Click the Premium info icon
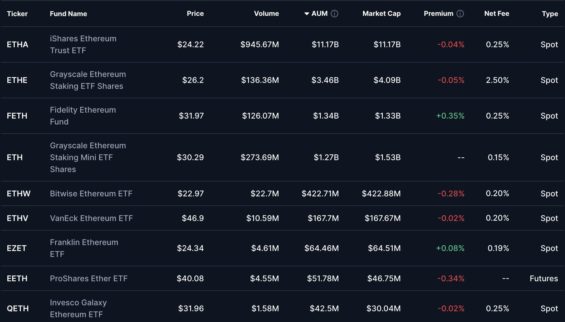The width and height of the screenshot is (565, 322). (x=460, y=14)
